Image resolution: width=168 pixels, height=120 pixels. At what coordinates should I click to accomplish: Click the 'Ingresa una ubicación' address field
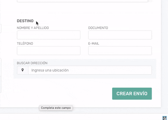click(90, 70)
